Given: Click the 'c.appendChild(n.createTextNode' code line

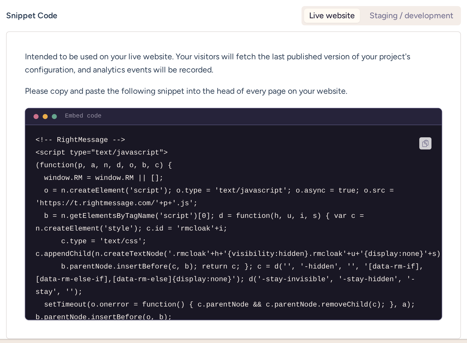Looking at the screenshot, I should (238, 254).
